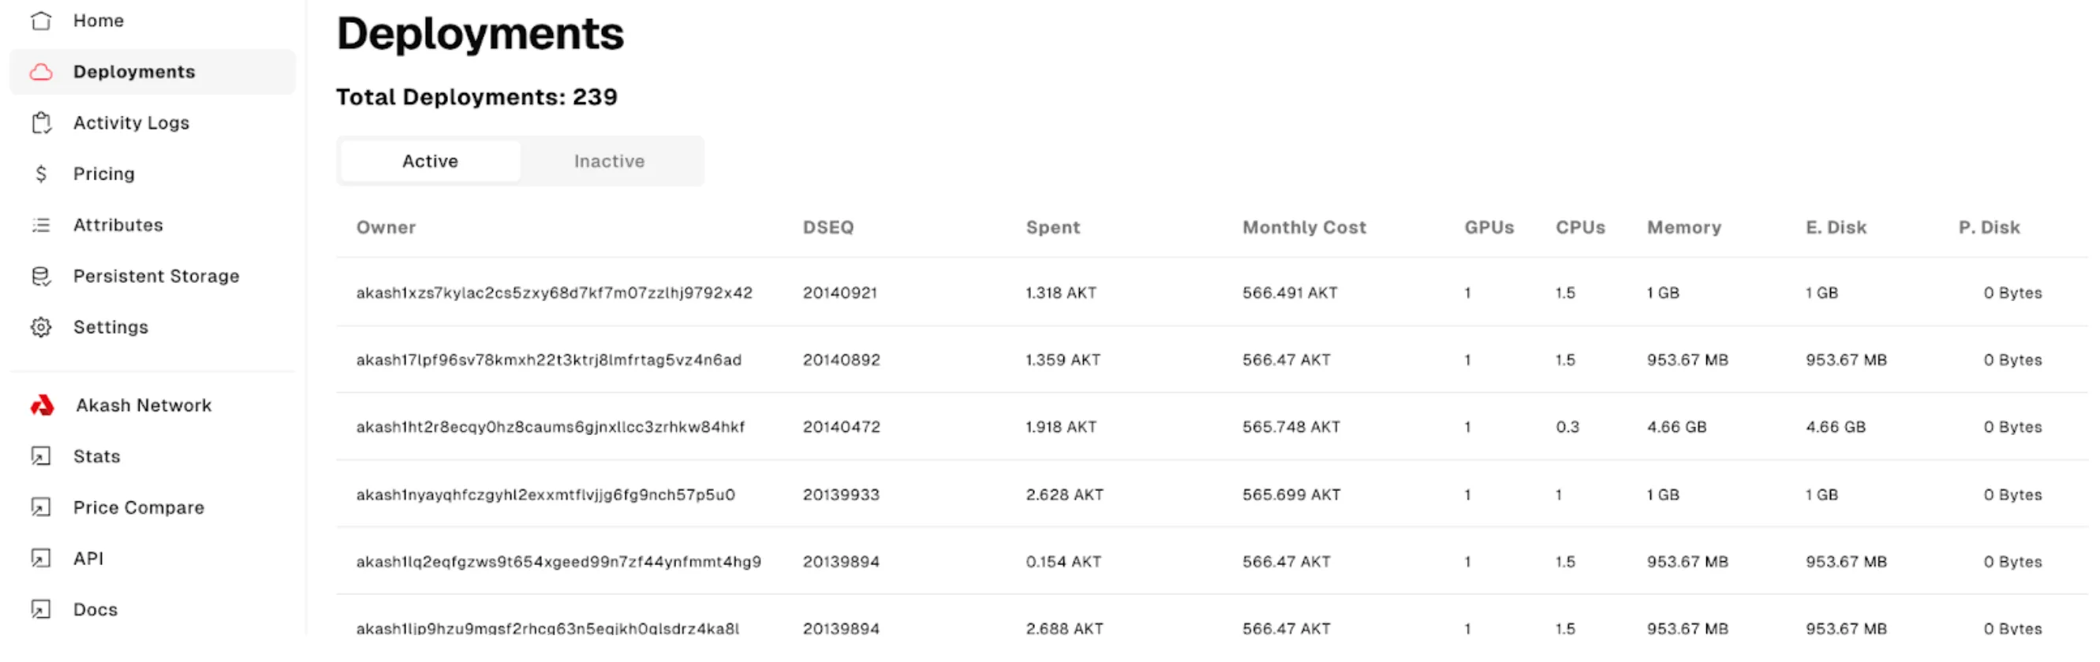2100x662 pixels.
Task: Click the Attributes list icon
Action: click(x=41, y=225)
